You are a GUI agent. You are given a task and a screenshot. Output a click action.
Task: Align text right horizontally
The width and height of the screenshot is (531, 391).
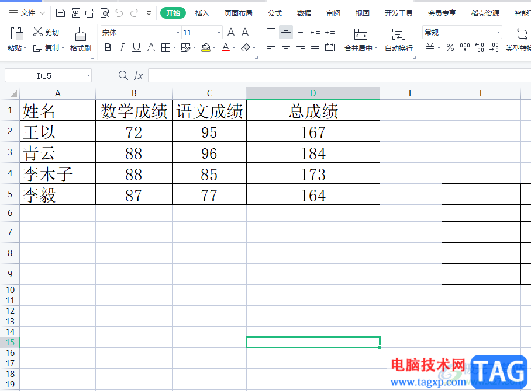(301, 48)
